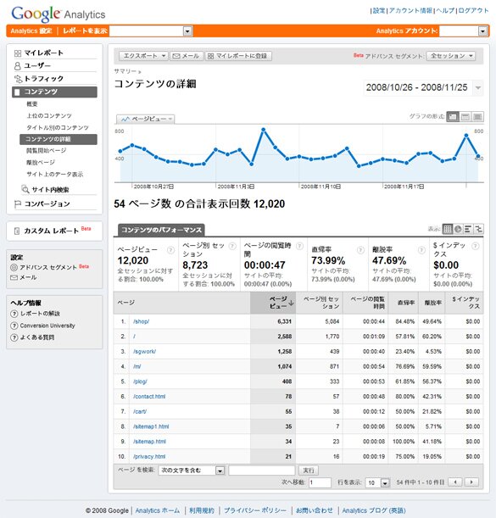Open タイトル別のコンテンツ in sidebar

[58, 128]
